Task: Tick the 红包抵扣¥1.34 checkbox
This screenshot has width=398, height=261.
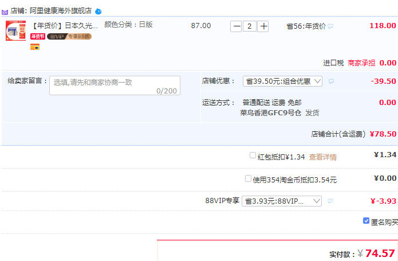Action: (253, 155)
